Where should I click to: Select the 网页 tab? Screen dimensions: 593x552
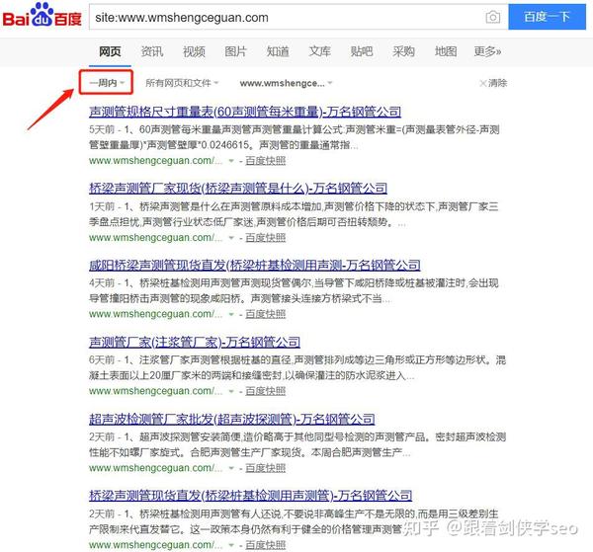tap(110, 51)
